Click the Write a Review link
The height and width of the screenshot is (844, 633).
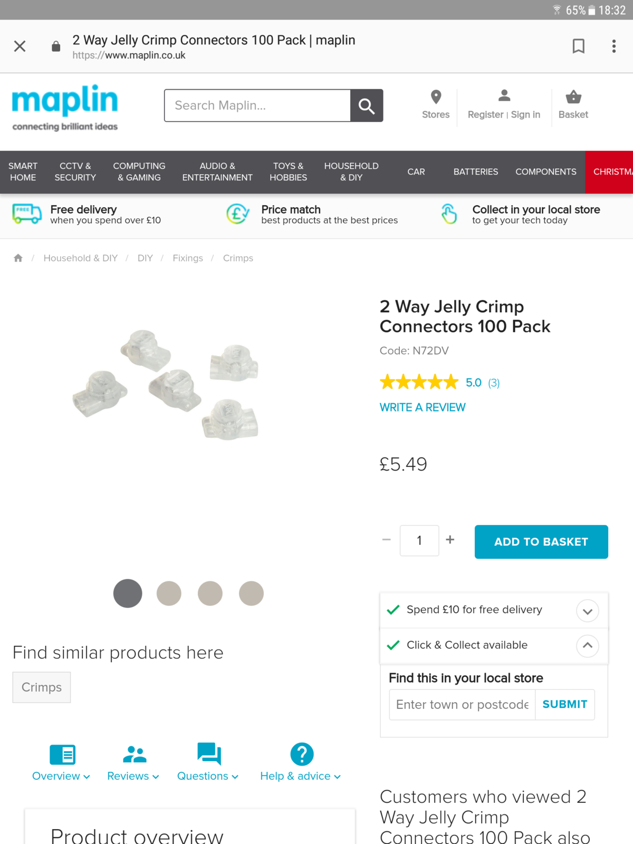[x=423, y=407]
